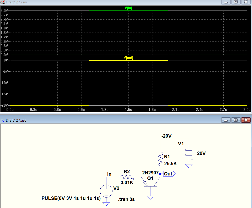
Task: Click the V2 reference designator
Action: [x=116, y=188]
